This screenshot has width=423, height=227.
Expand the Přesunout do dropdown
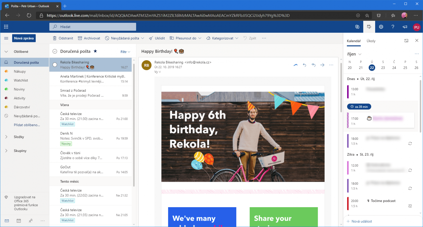point(200,38)
